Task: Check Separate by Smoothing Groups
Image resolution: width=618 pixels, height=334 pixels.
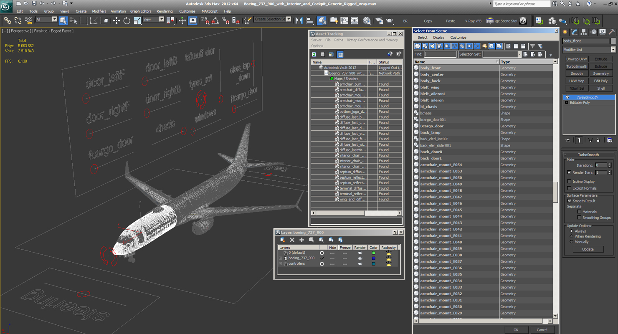Action: click(x=579, y=218)
